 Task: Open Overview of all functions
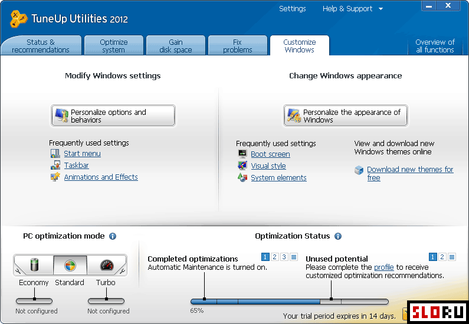435,46
